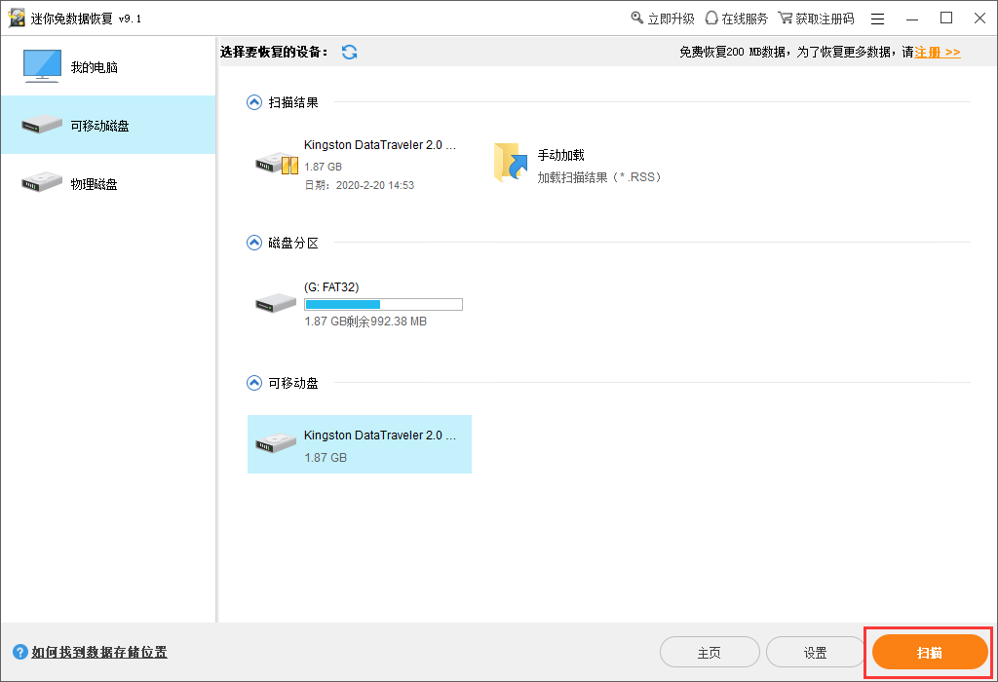Click the refresh devices icon
The height and width of the screenshot is (682, 998).
coord(349,53)
